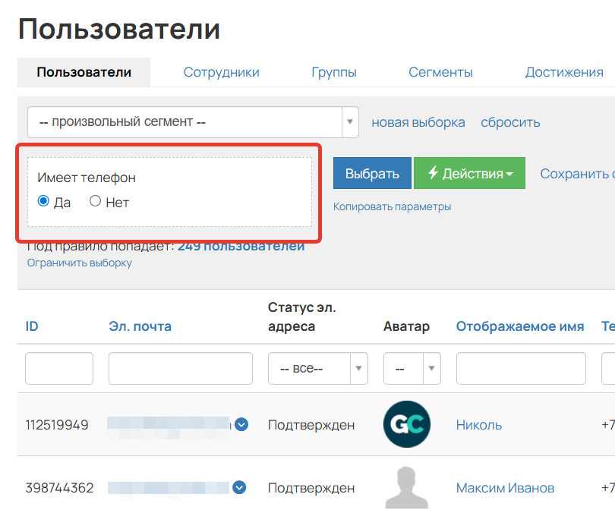Switch to the Сотрудники tab
Image resolution: width=615 pixels, height=516 pixels.
[x=220, y=72]
